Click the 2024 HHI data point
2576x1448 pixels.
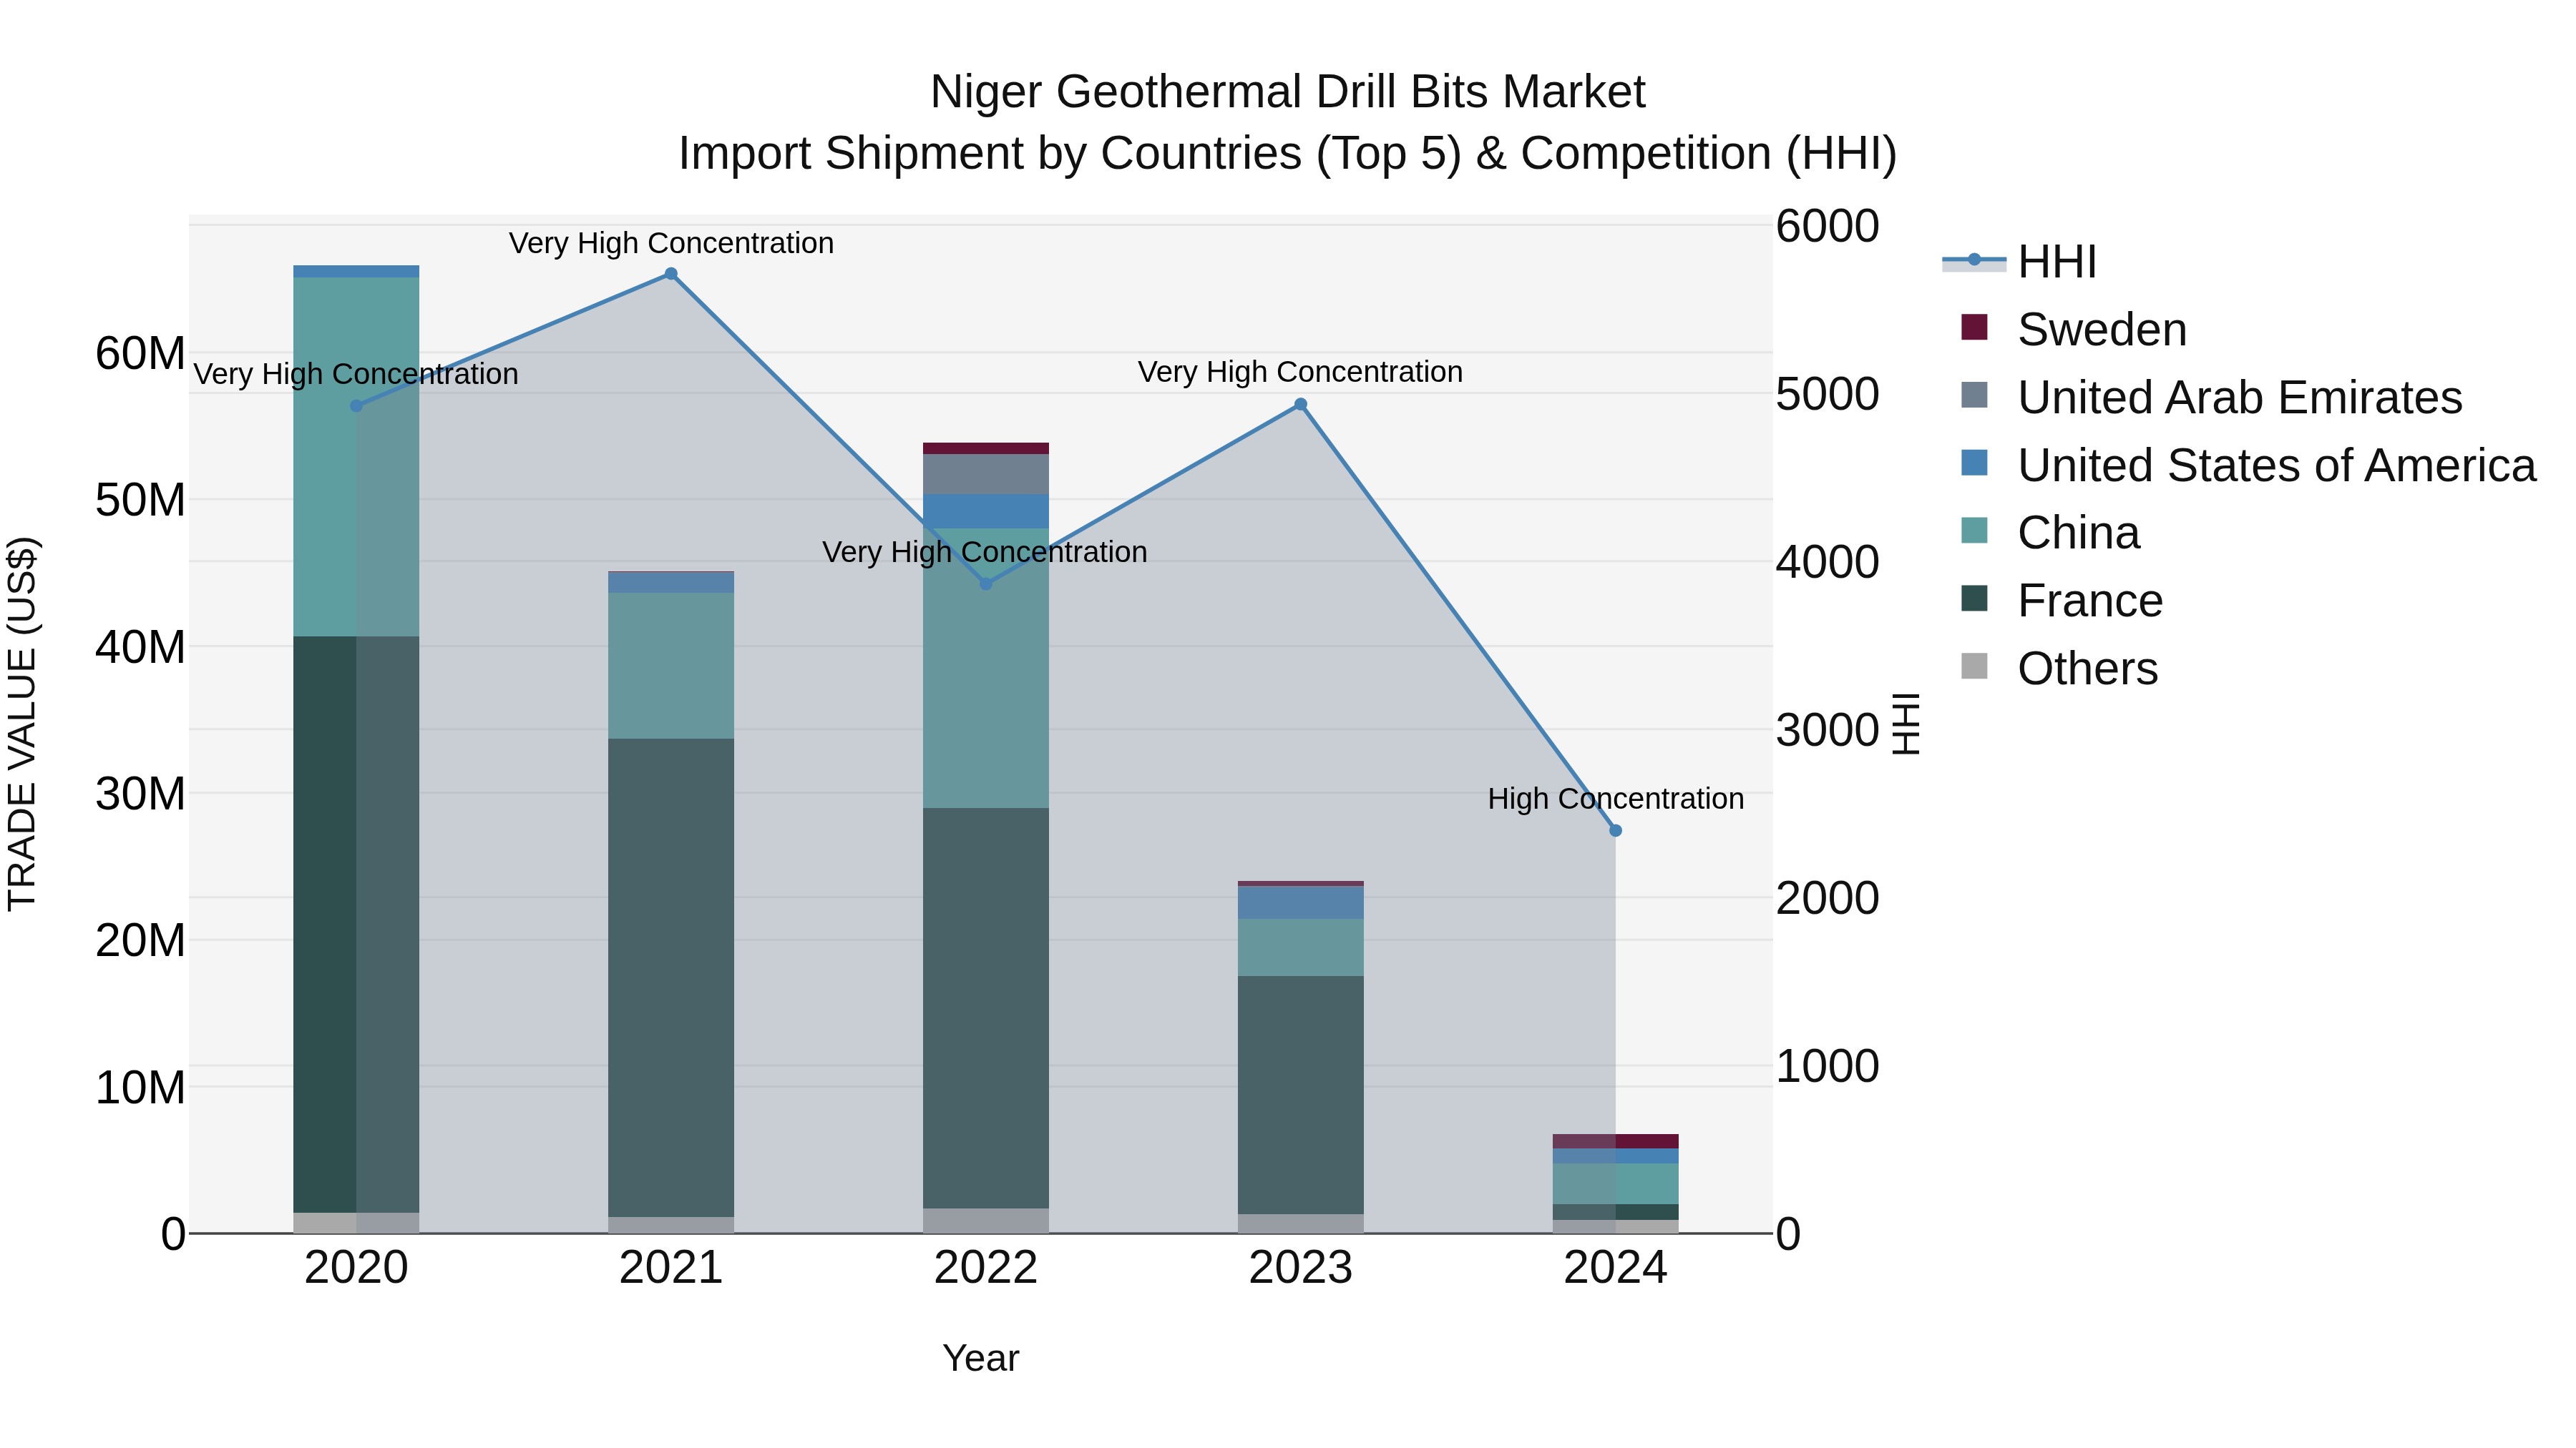pyautogui.click(x=1615, y=830)
